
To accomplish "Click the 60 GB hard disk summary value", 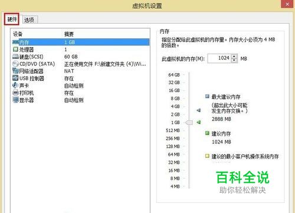I will [71, 57].
